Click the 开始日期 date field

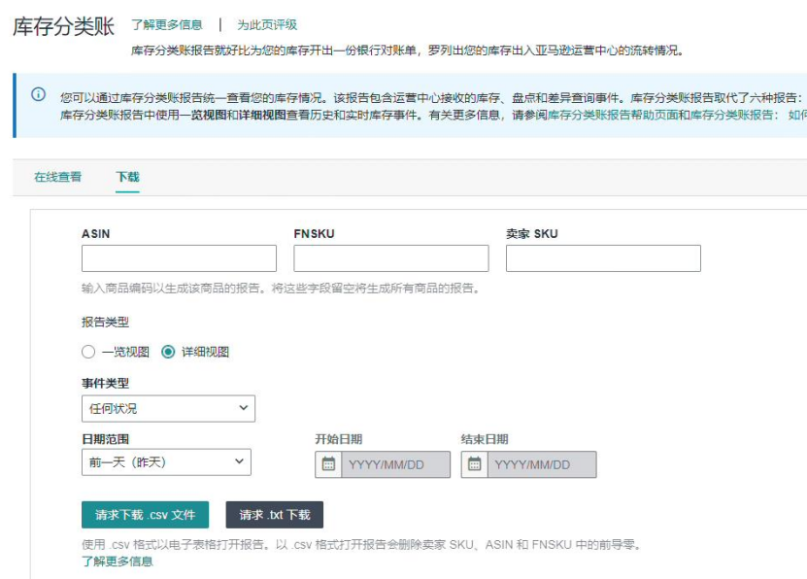pos(395,464)
